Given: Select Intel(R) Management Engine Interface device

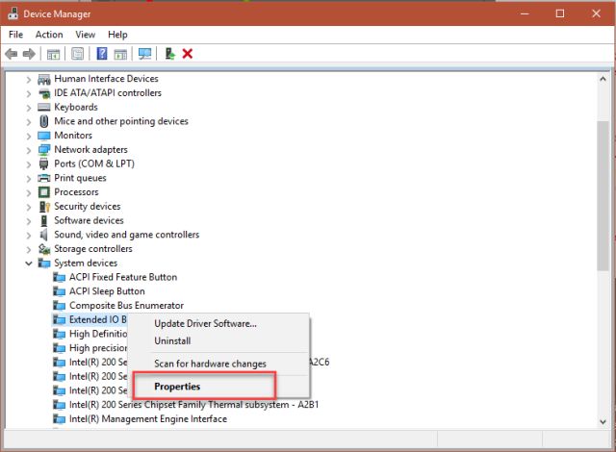Looking at the screenshot, I should 148,419.
